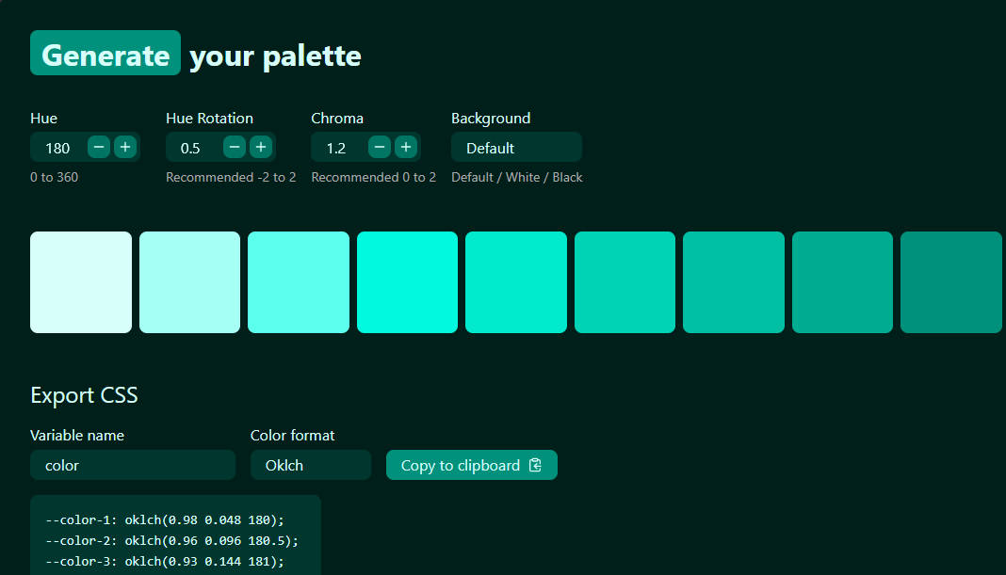Click the '0 to 360' hint text
Image resolution: width=1006 pixels, height=575 pixels.
pyautogui.click(x=54, y=177)
